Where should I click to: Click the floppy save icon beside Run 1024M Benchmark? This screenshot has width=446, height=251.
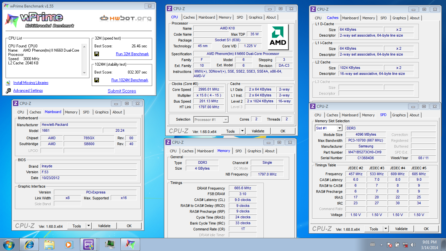point(97,80)
